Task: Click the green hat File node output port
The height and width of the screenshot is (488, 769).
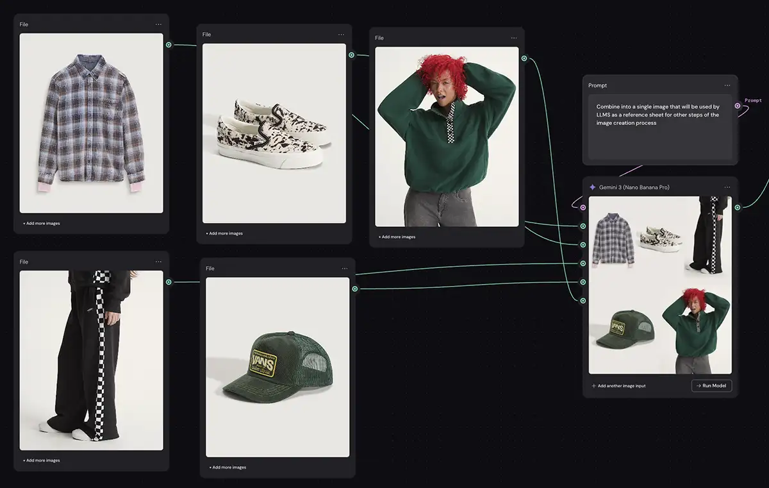Action: pos(354,289)
